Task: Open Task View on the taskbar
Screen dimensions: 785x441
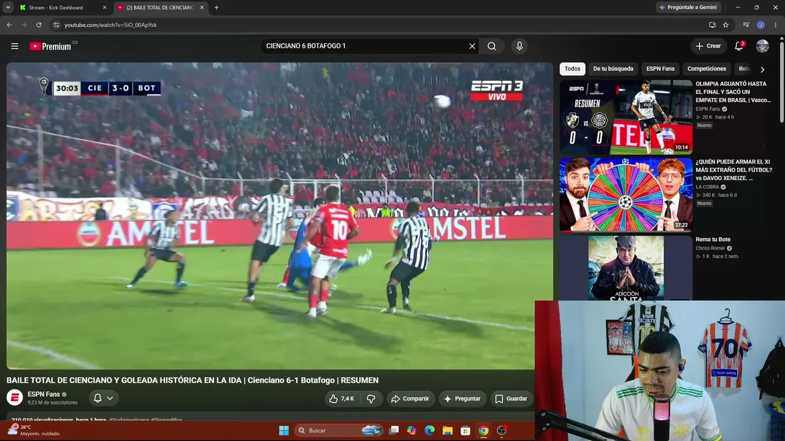Action: pyautogui.click(x=394, y=431)
